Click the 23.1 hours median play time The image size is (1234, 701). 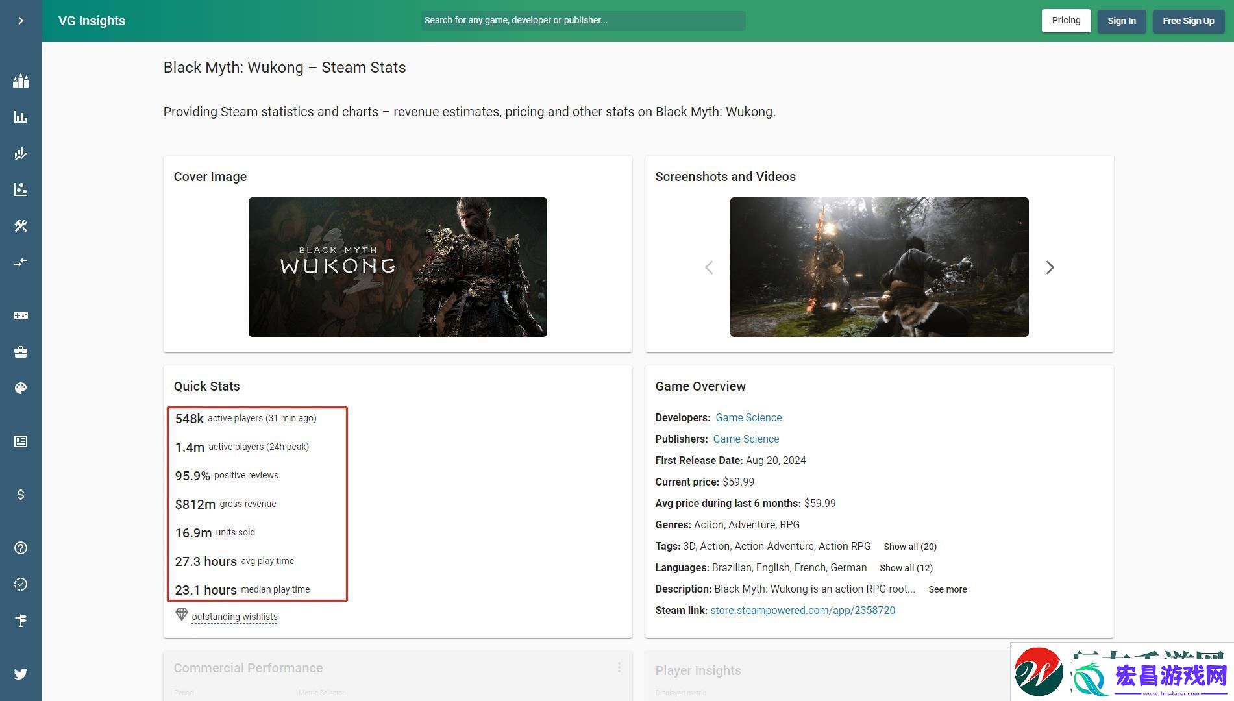[x=242, y=590]
